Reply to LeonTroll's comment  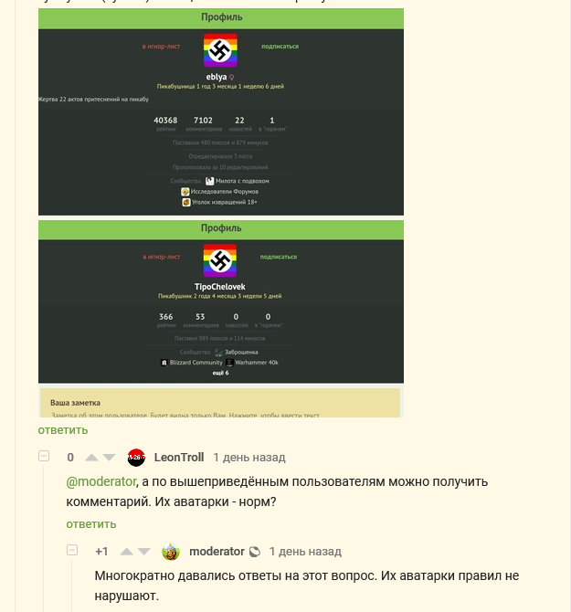click(91, 524)
